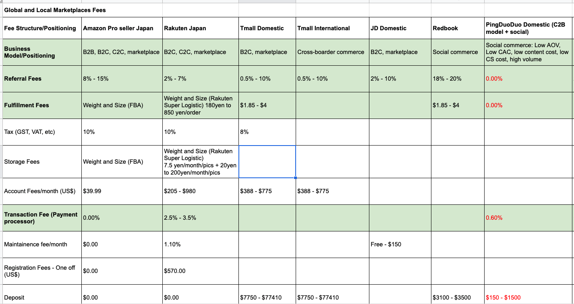Viewport: 574px width, 304px height.
Task: Click the Referral Fees row label
Action: coord(42,79)
